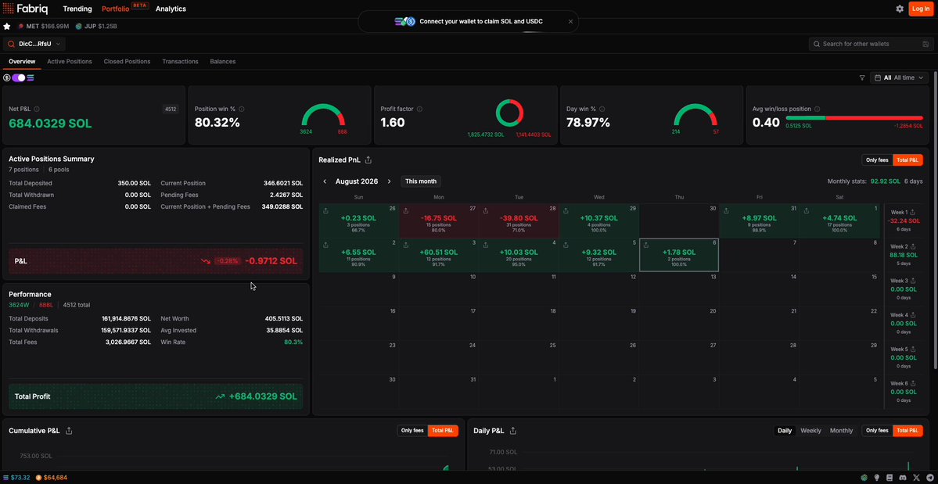Click the info icon beside Profit factor
938x484 pixels.
[x=419, y=109]
